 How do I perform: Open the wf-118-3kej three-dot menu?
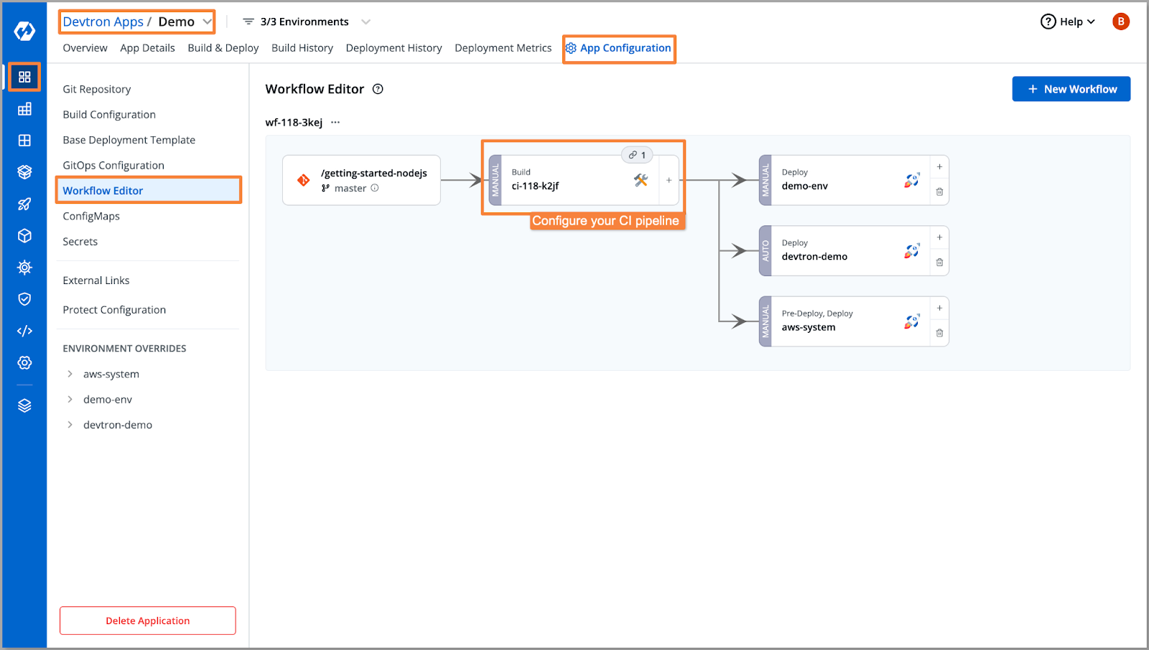pos(335,123)
